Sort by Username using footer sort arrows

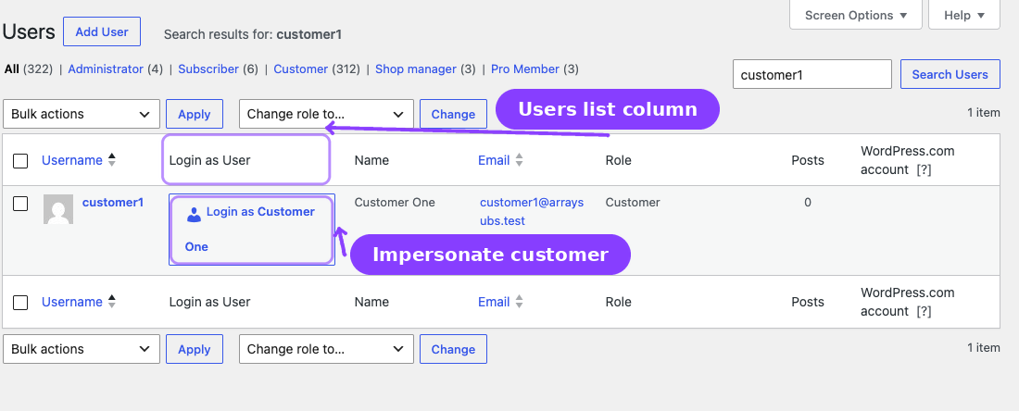point(112,301)
